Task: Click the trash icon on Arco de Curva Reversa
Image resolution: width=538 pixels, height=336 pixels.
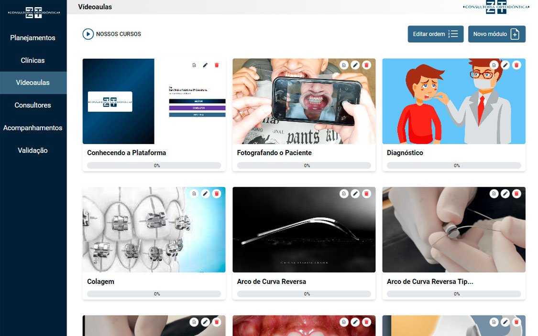Action: click(366, 193)
